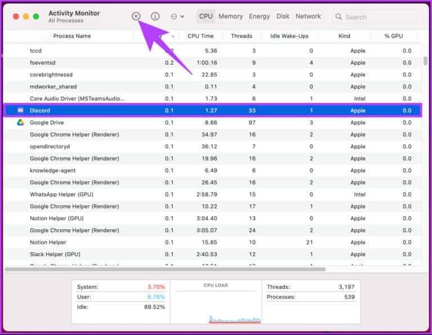Image resolution: width=432 pixels, height=335 pixels.
Task: Select Chrome Helper row with 19.96 CPU time
Action: (213, 159)
